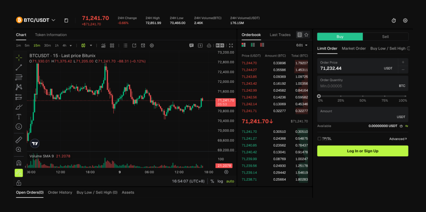Open the stopwatch icon in header

tap(394, 20)
